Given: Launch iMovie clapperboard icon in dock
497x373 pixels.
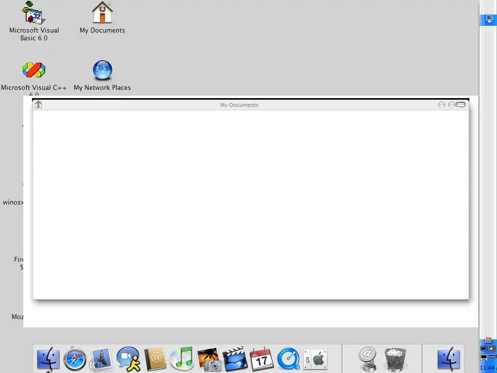Looking at the screenshot, I should 235,359.
